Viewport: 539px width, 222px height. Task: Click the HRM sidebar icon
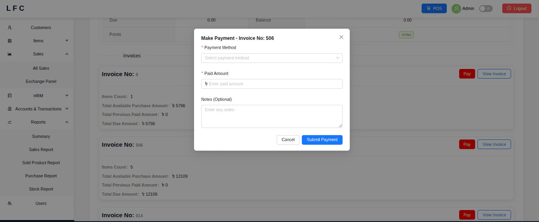click(10, 96)
